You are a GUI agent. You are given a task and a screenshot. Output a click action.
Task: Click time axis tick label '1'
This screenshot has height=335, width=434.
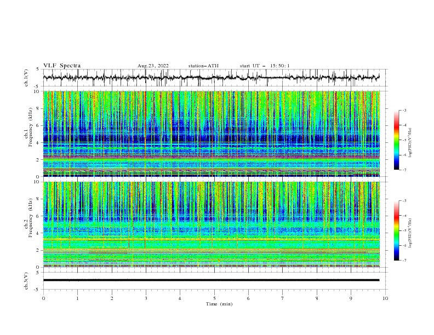(x=77, y=298)
